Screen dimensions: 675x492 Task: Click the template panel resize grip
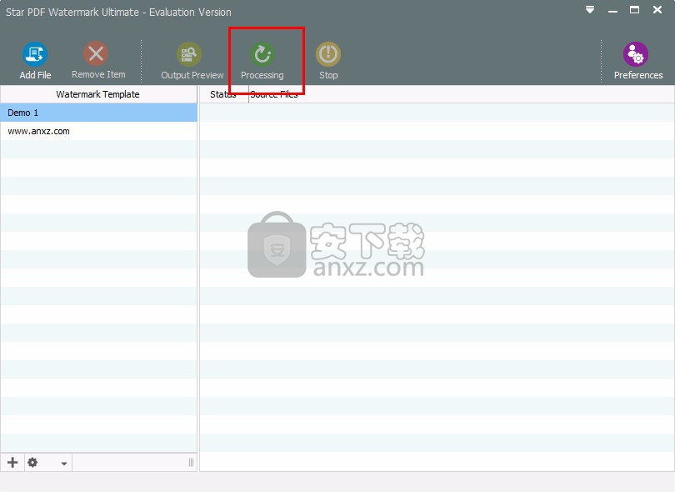pos(191,463)
